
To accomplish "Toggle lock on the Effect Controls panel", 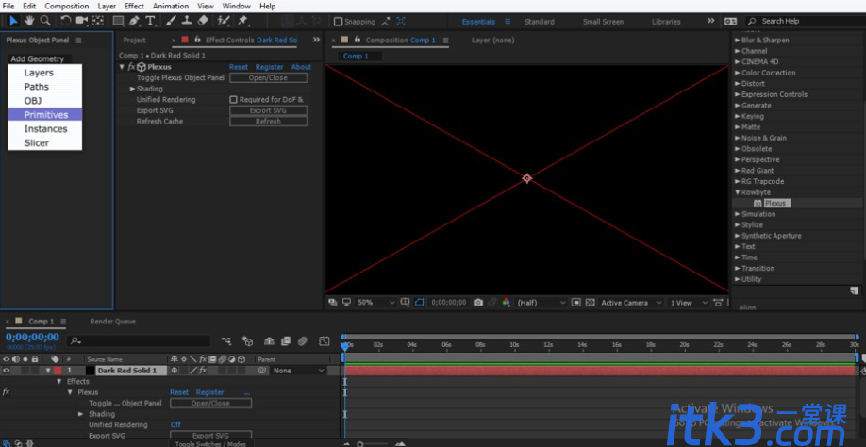I will pyautogui.click(x=197, y=40).
